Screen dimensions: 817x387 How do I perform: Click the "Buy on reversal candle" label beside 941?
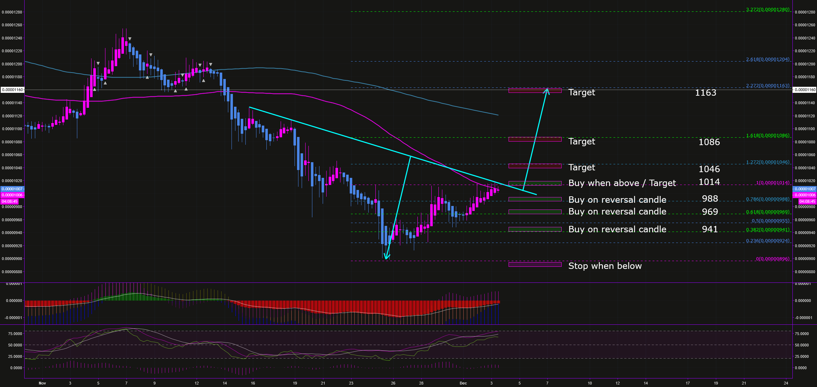coord(617,229)
